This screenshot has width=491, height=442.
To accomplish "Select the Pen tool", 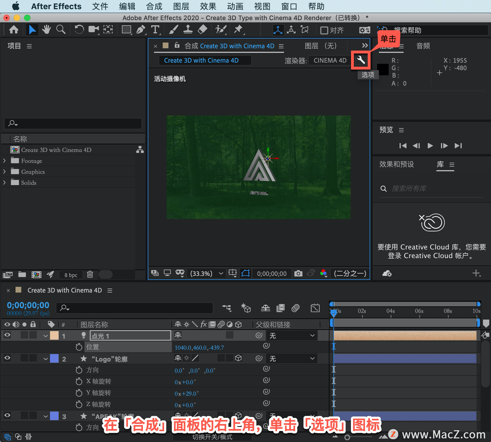I will (141, 30).
